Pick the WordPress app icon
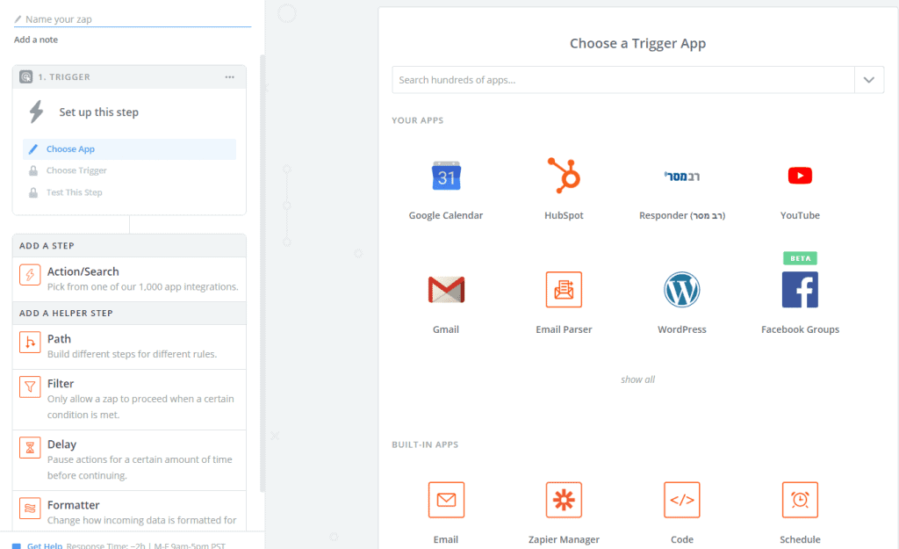Screen dimensions: 899x549 [x=681, y=290]
